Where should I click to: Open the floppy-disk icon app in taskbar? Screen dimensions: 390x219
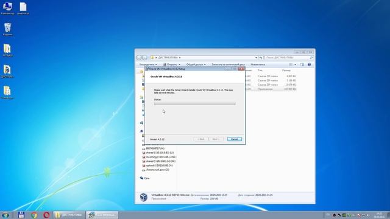point(21,215)
